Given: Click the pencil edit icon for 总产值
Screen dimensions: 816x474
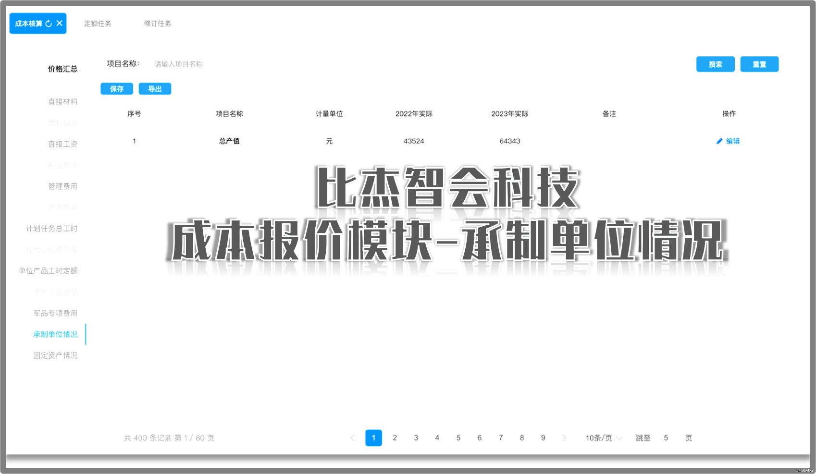Looking at the screenshot, I should click(719, 141).
